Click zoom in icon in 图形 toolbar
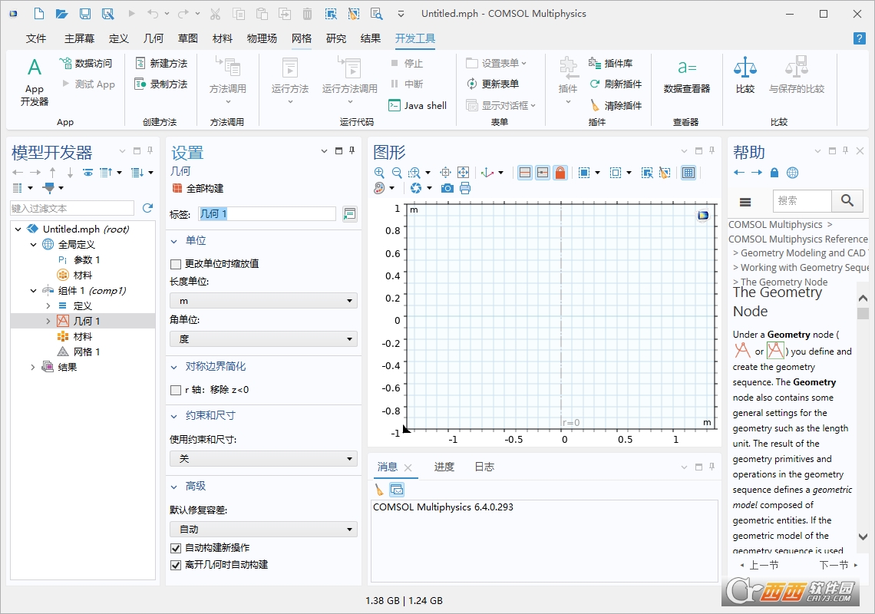This screenshot has height=614, width=875. pos(379,173)
